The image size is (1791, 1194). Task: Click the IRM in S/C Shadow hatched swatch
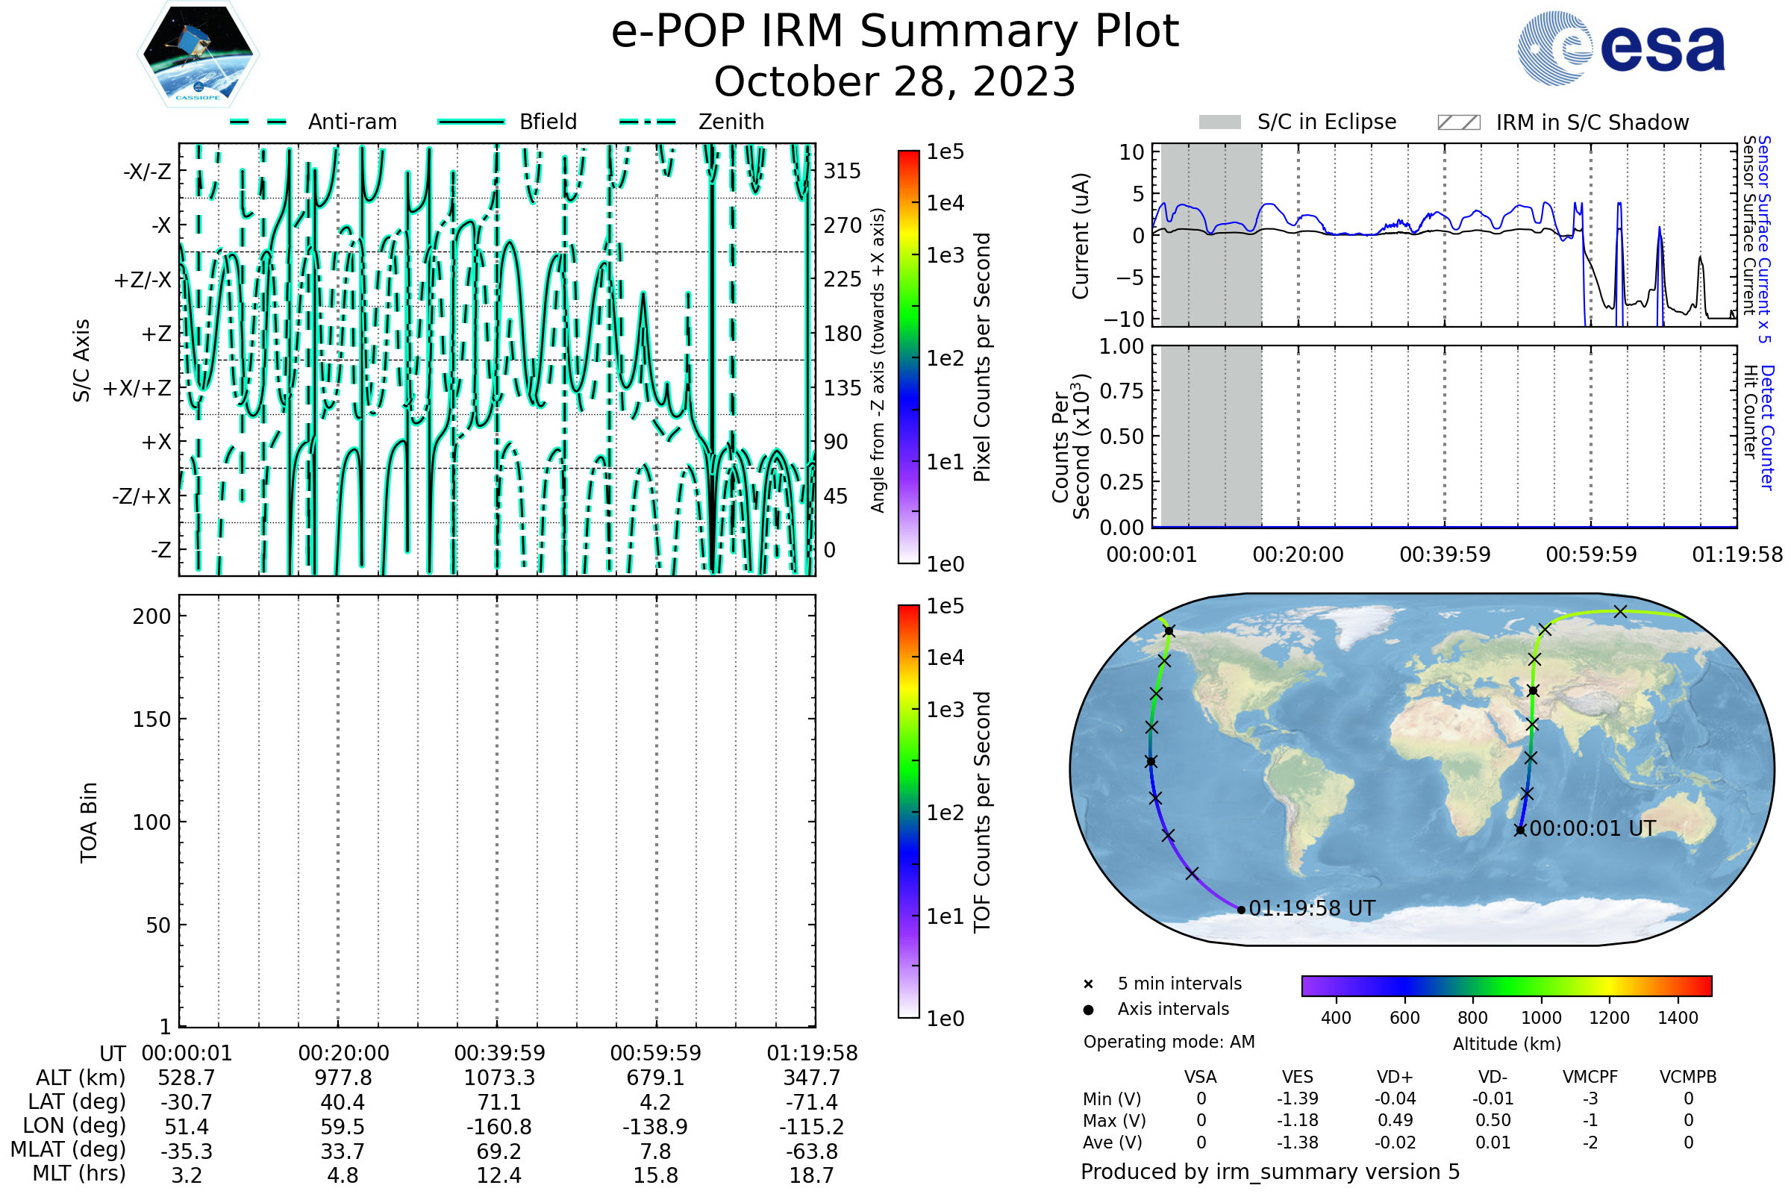1458,122
